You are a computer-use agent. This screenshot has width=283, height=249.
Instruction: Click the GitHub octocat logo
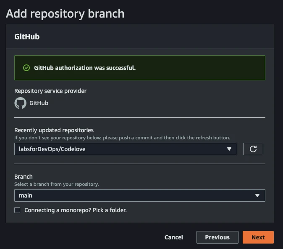click(x=20, y=103)
